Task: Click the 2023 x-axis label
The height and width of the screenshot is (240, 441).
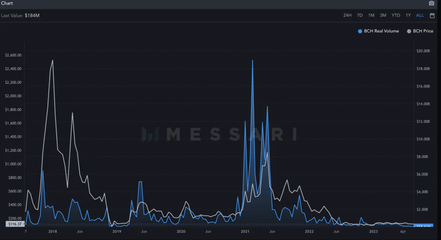Action: (373, 231)
